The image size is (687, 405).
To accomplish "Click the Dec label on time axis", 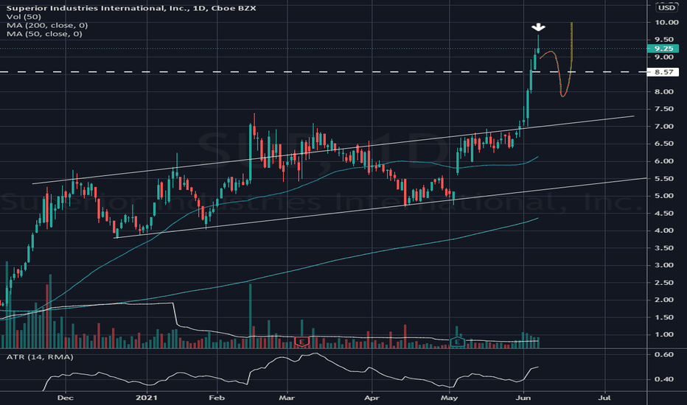I will [x=66, y=398].
